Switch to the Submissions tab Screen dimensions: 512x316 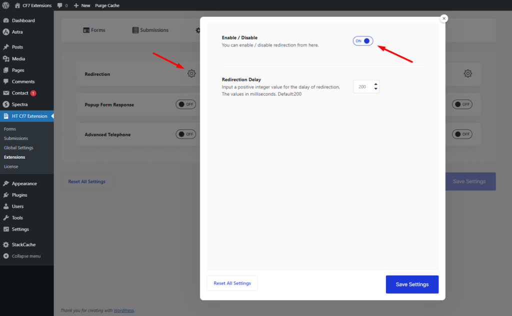point(150,30)
